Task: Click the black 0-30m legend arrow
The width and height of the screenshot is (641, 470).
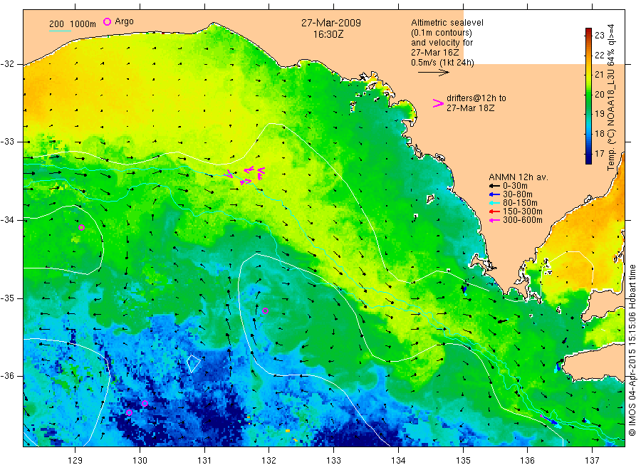Action: coord(495,186)
